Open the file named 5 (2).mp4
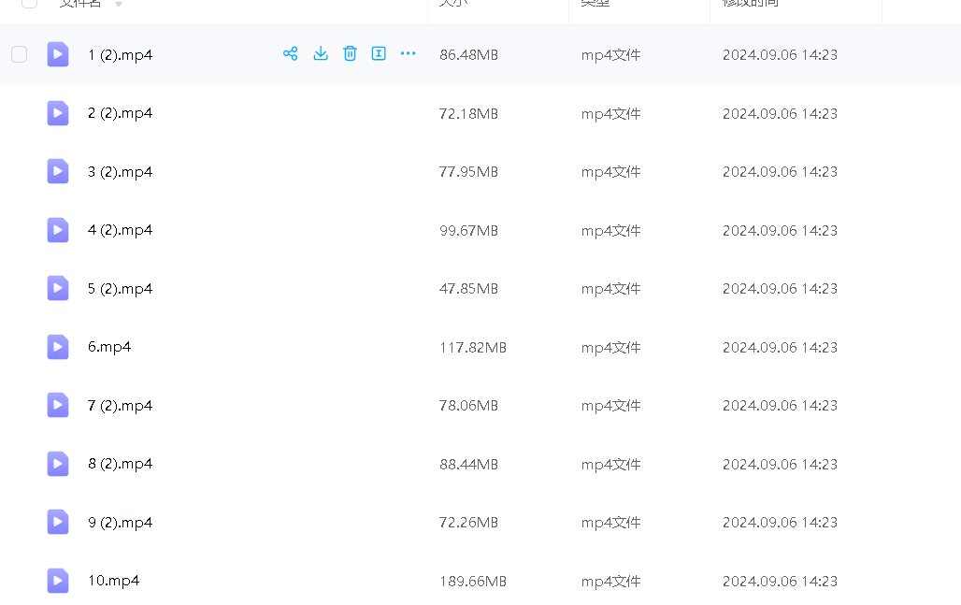The image size is (961, 605). pos(120,289)
